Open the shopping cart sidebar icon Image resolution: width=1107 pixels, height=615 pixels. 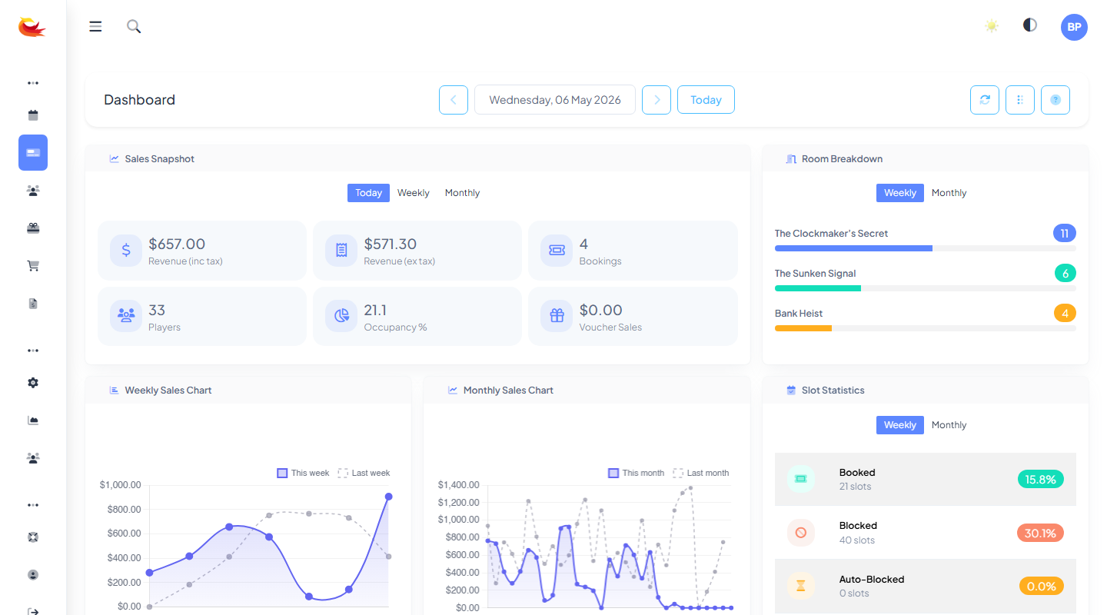33,266
